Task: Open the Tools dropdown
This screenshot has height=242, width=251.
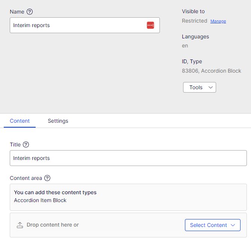Action: point(200,87)
